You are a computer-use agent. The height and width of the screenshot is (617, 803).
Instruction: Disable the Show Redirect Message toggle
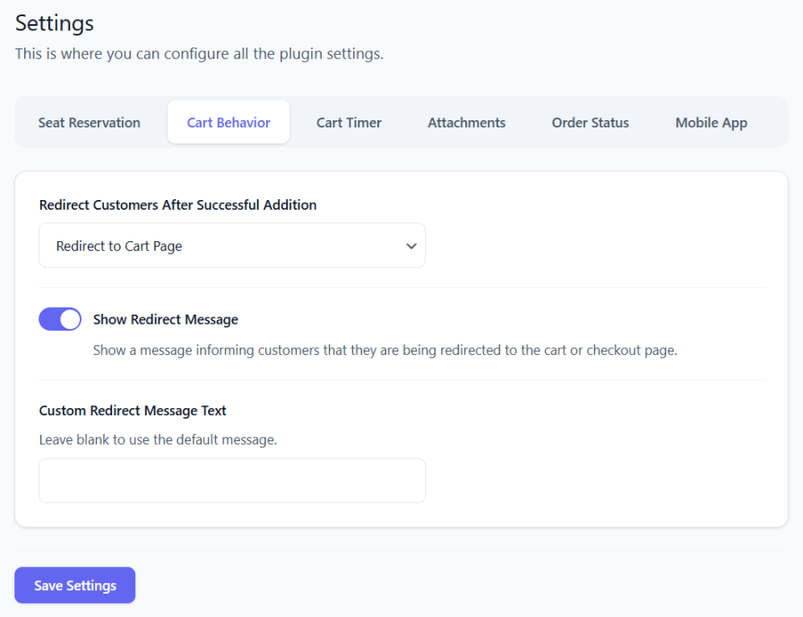(x=60, y=319)
